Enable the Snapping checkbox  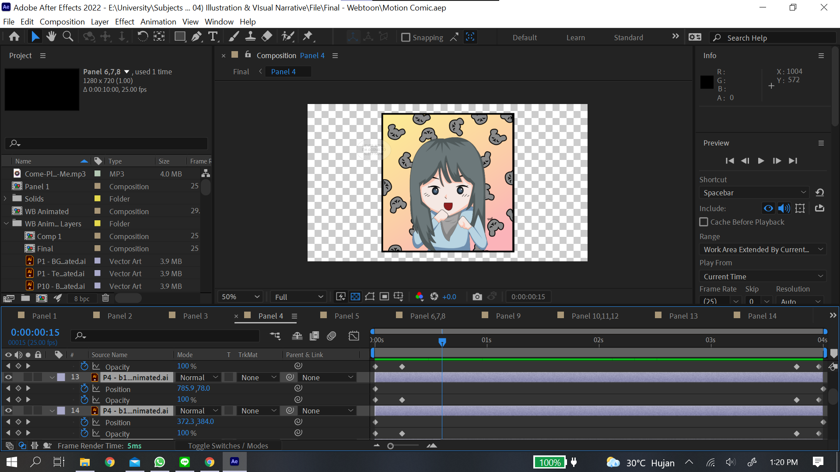coord(406,38)
